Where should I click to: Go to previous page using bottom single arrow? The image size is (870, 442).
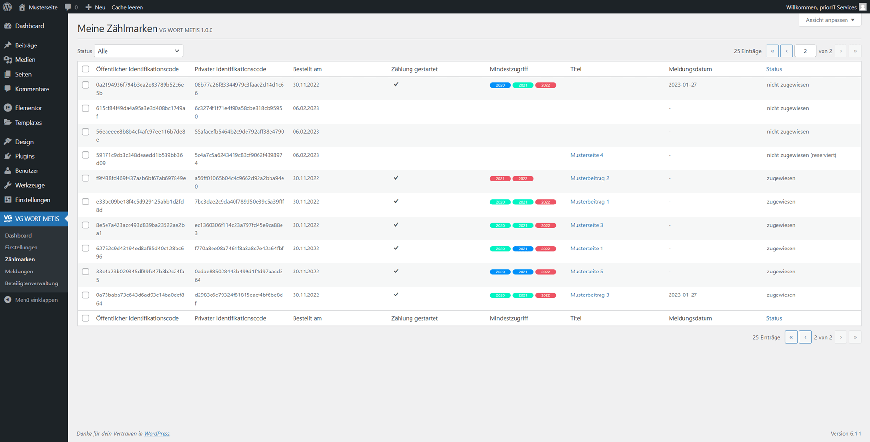pos(805,337)
